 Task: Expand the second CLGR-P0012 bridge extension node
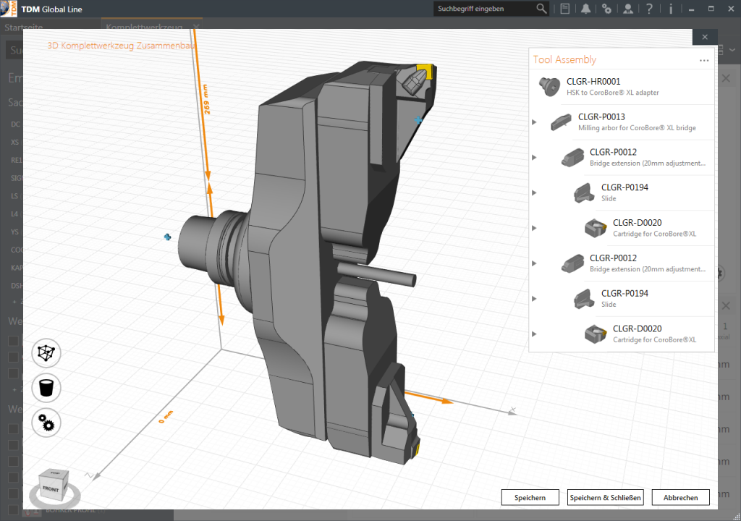(x=534, y=263)
